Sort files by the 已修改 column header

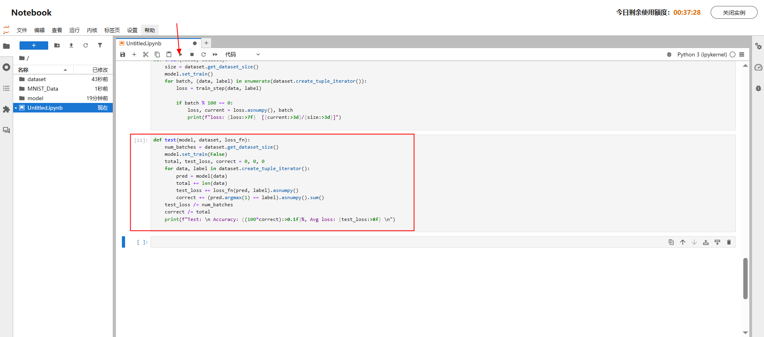[x=92, y=70]
